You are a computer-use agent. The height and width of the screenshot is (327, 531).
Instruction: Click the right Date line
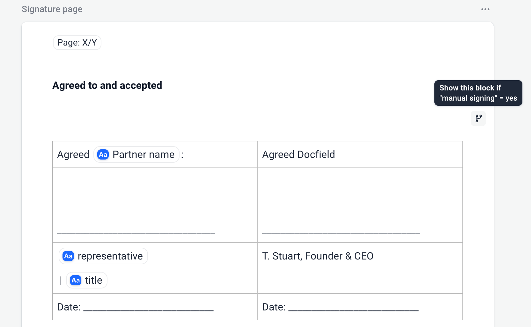353,308
